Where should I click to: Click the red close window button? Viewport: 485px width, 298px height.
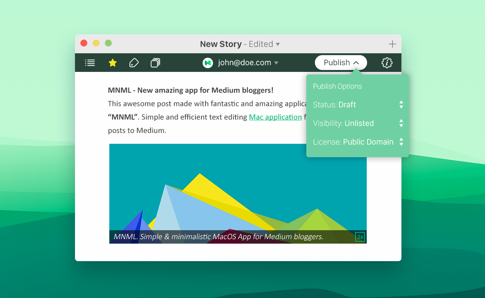[84, 43]
